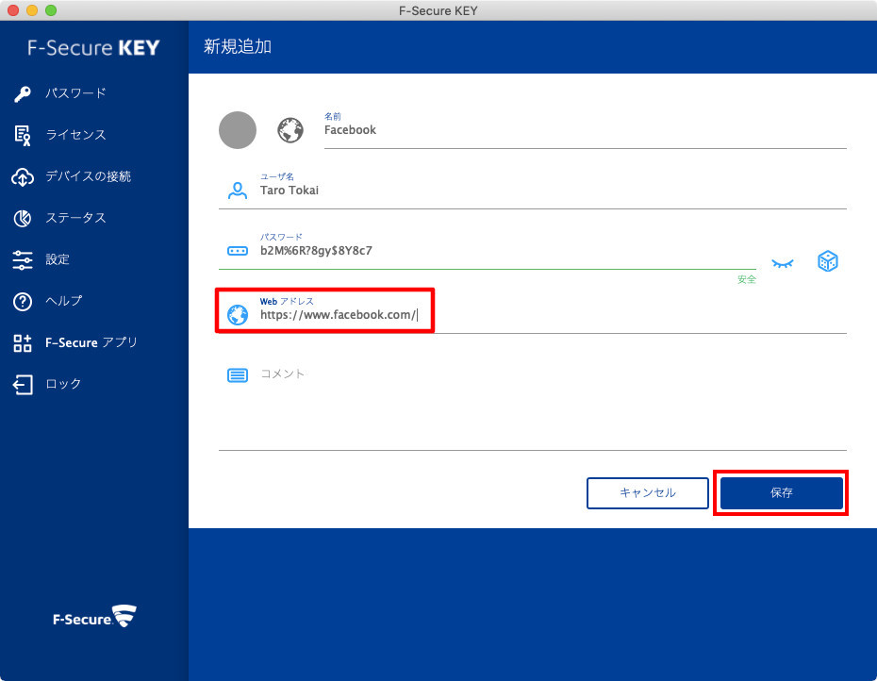Click the question mark help icon
The height and width of the screenshot is (681, 877).
pyautogui.click(x=23, y=301)
